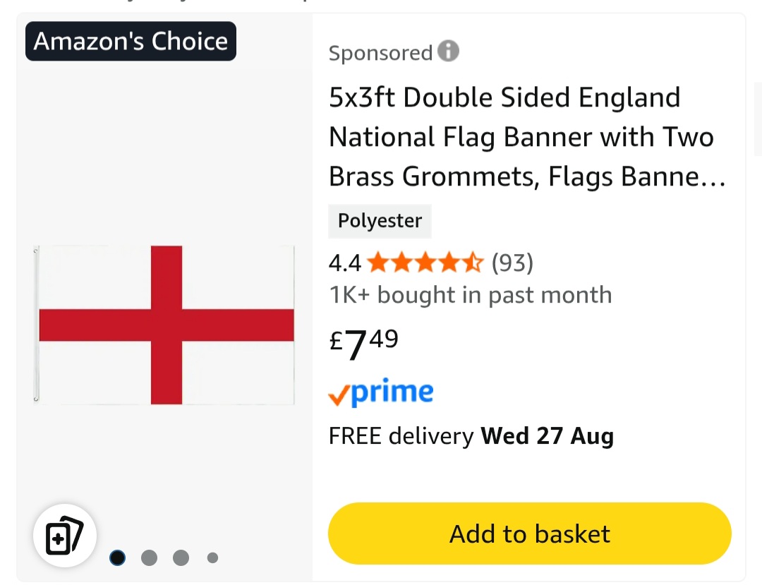Viewport: 762px width, 585px height.
Task: Click the FREE delivery Wed 27 Aug text
Action: click(471, 436)
